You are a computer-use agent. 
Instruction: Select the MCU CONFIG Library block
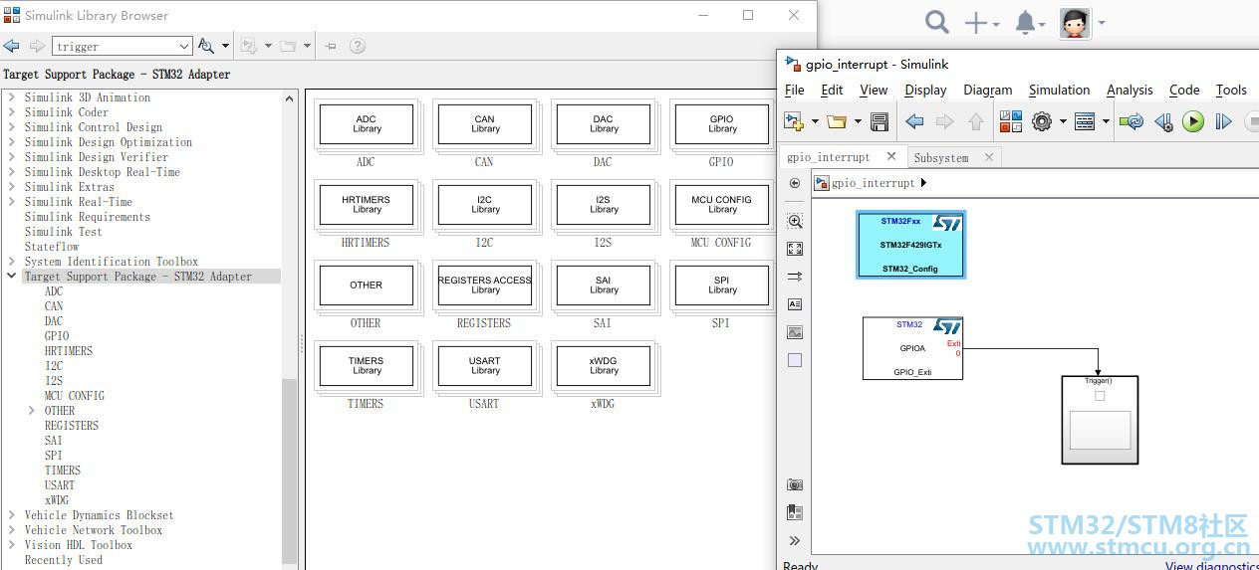coord(721,205)
